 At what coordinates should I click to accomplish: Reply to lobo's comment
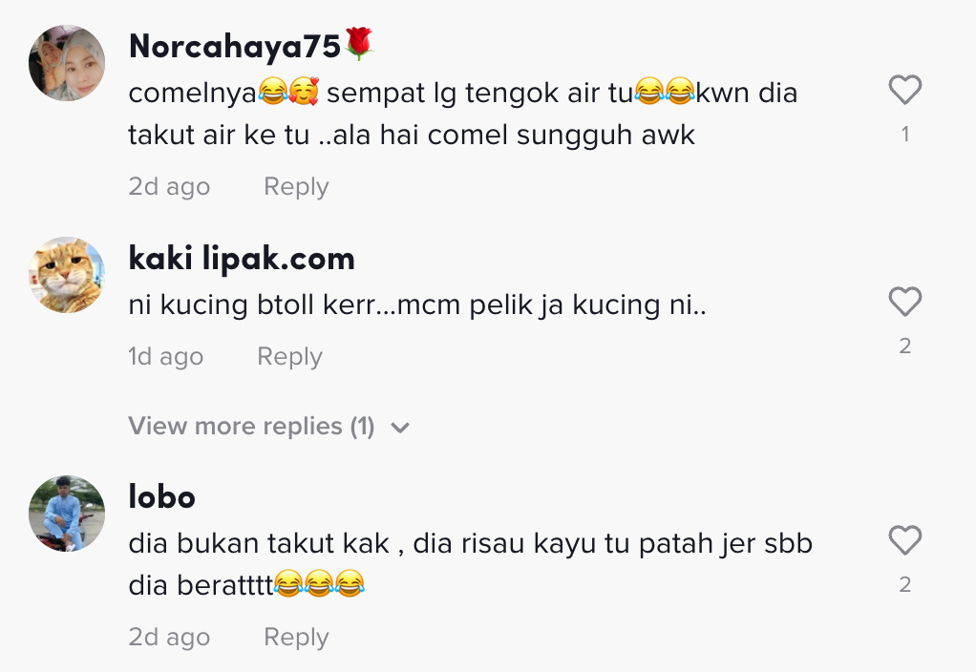point(296,637)
